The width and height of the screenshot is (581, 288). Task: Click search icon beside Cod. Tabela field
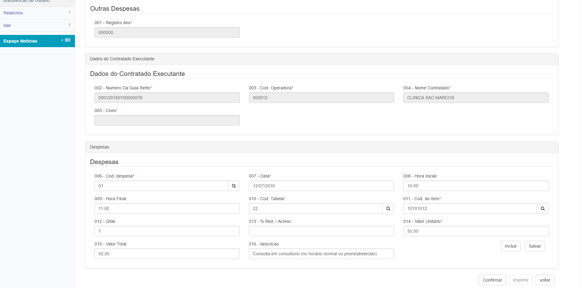tap(388, 208)
